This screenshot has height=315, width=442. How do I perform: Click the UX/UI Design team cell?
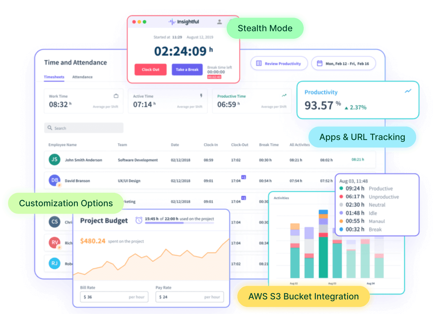pos(129,181)
